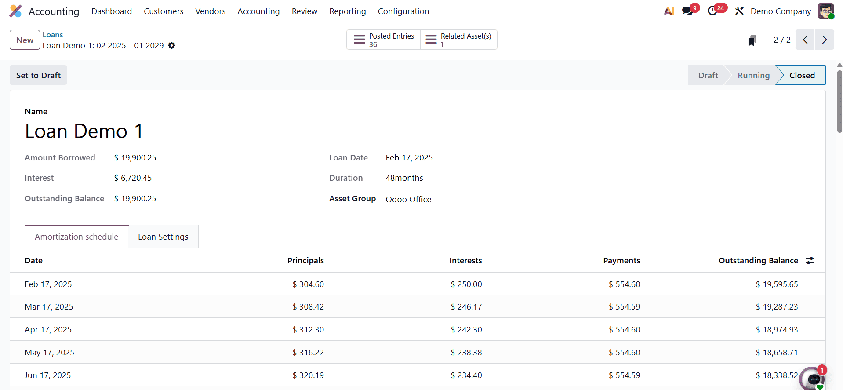Click the Odoo Accounting app logo icon
The height and width of the screenshot is (390, 843).
coord(15,11)
